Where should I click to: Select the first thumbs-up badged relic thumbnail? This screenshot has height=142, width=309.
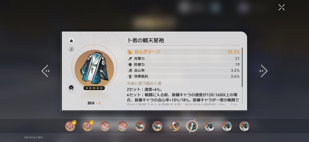click(70, 126)
